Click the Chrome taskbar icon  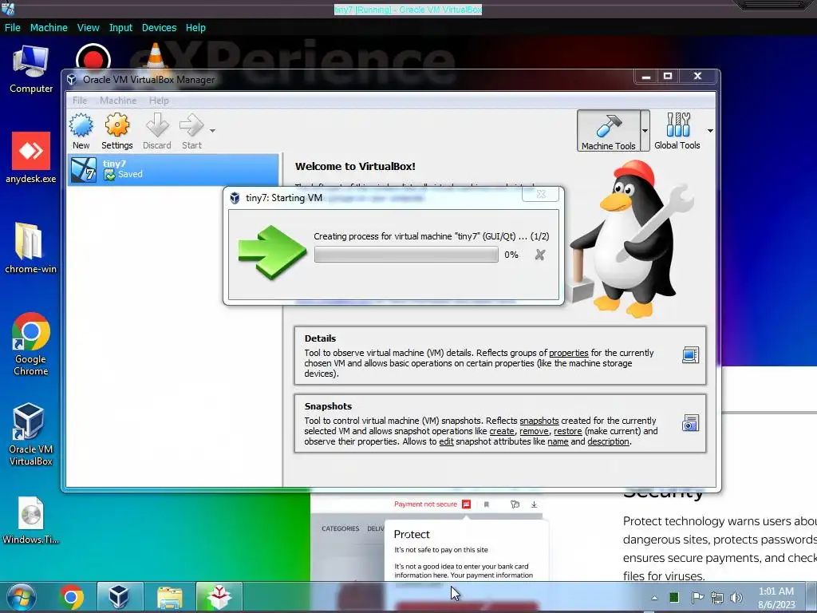[x=71, y=597]
